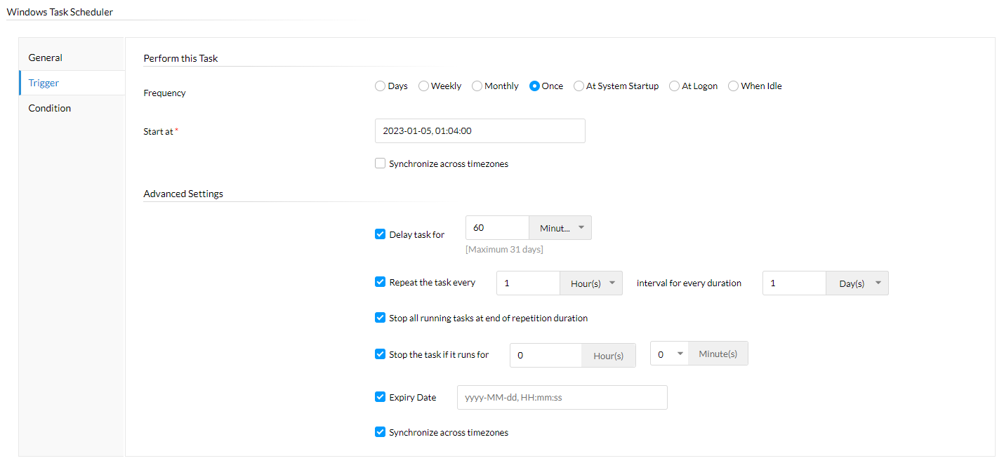
Task: Open the delay Minutes unit dropdown
Action: pos(560,228)
